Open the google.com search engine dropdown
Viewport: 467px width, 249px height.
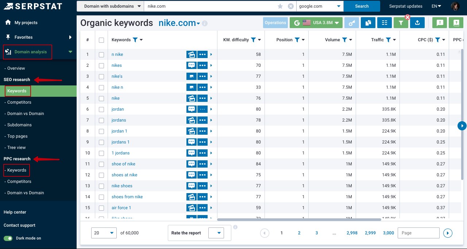click(320, 6)
